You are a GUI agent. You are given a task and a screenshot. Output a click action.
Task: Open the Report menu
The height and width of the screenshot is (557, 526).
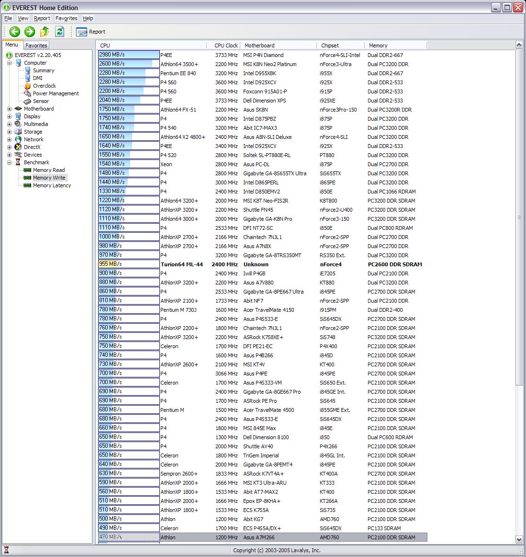42,18
